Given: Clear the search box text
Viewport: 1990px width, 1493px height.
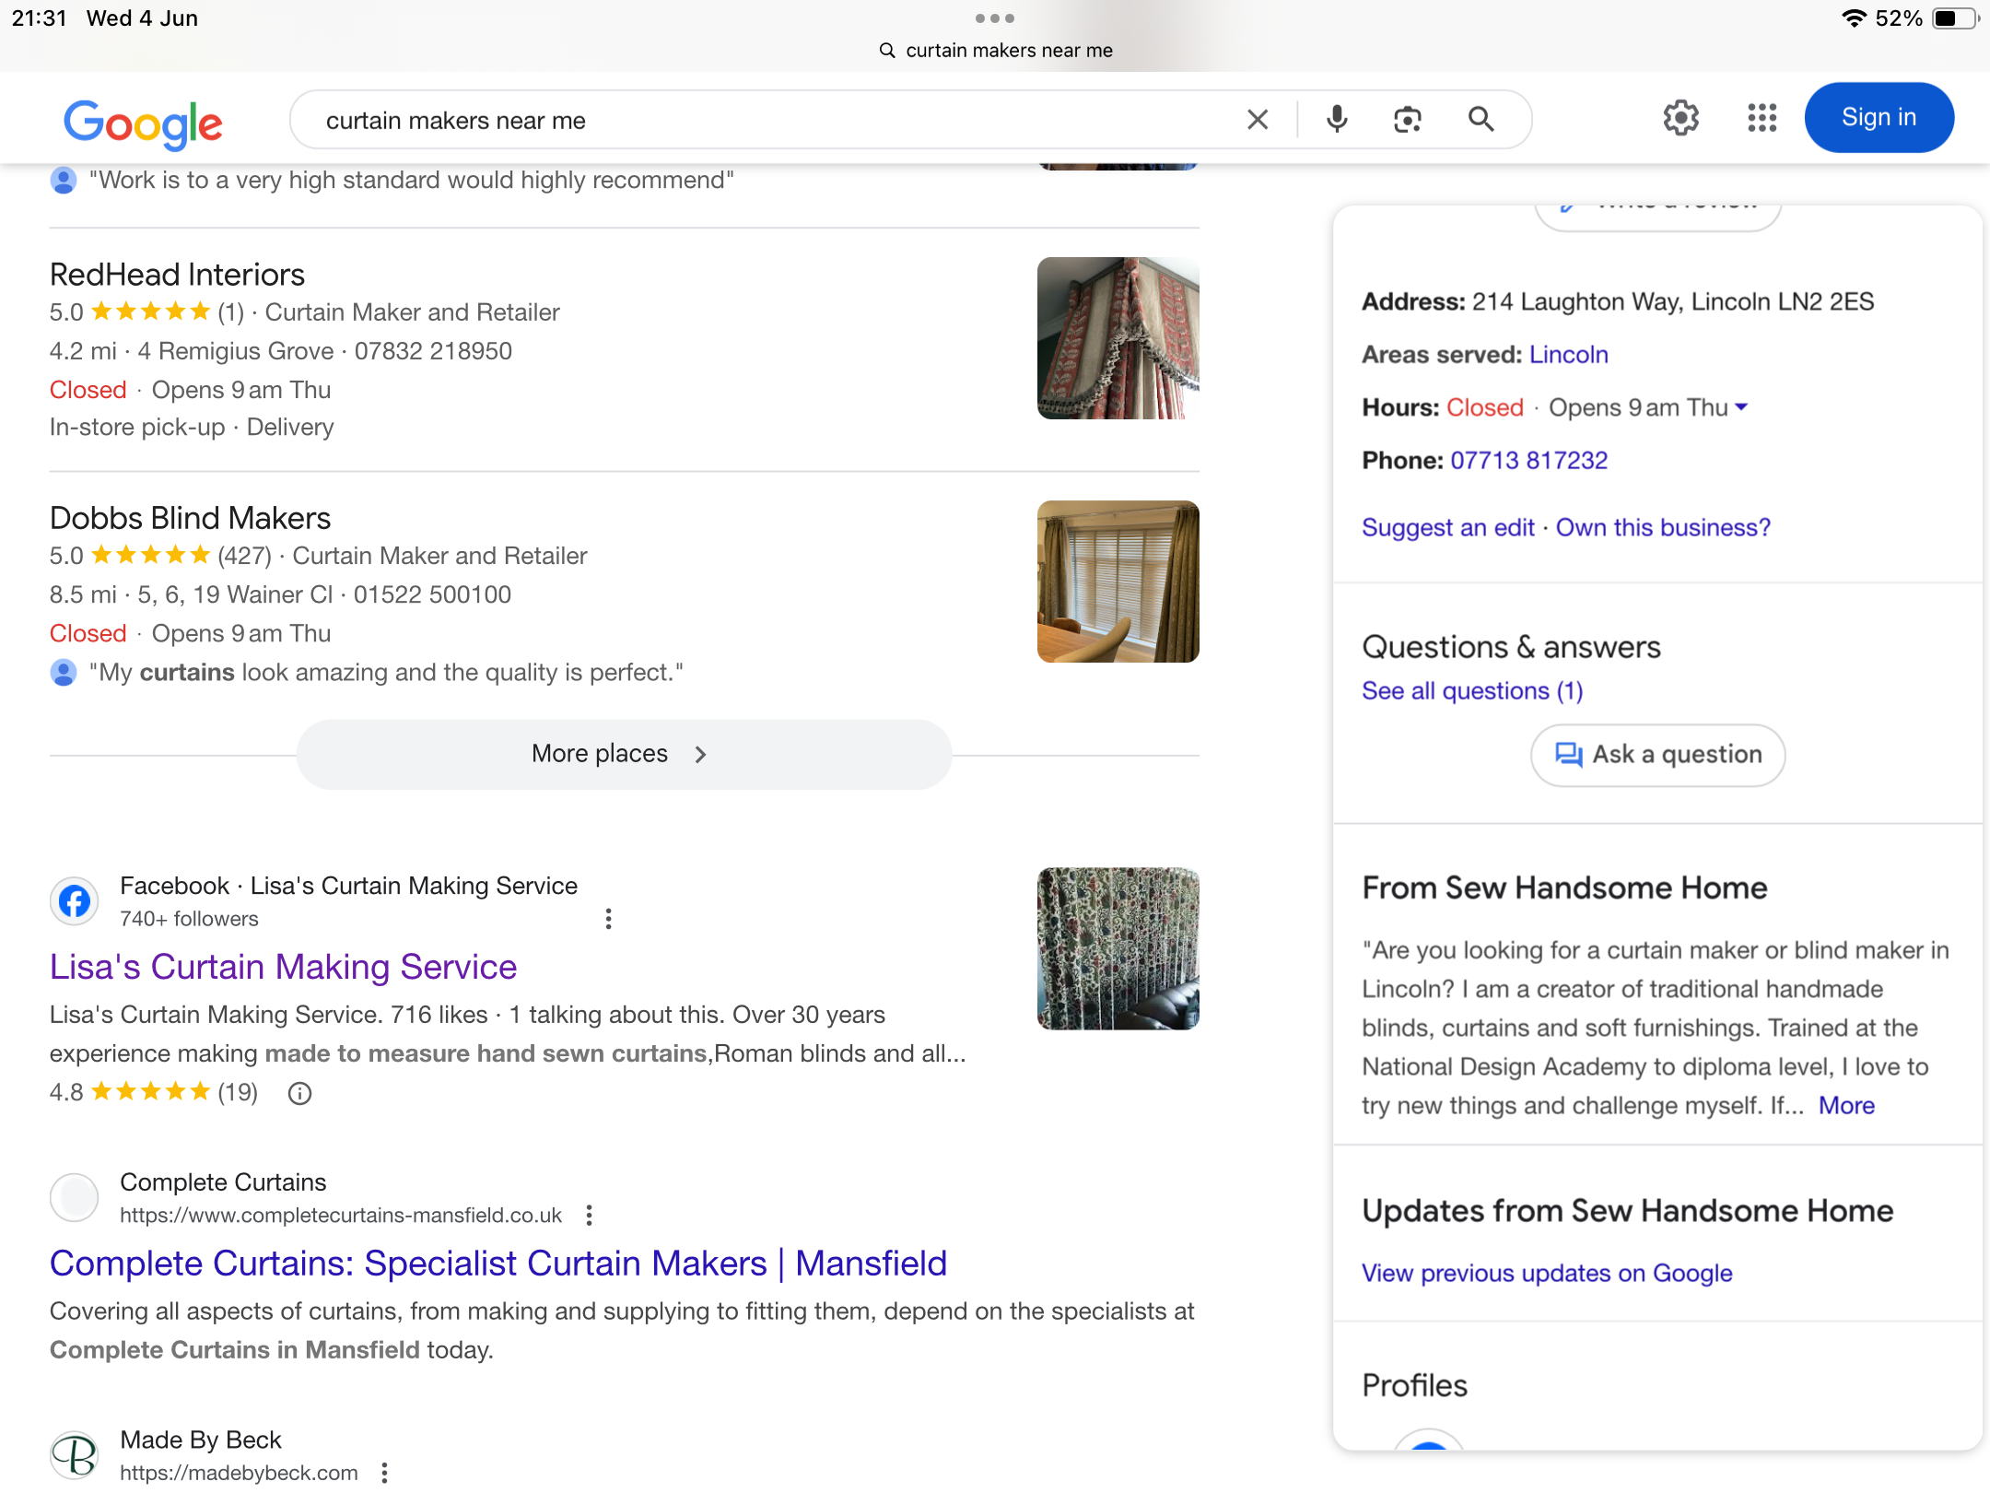Looking at the screenshot, I should pyautogui.click(x=1258, y=120).
